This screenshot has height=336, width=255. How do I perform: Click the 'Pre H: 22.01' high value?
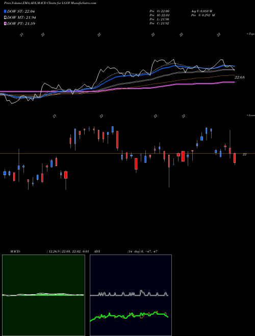159,15
